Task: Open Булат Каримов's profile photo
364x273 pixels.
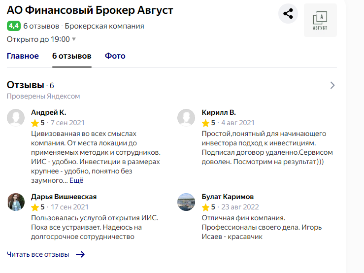Action: (187, 202)
